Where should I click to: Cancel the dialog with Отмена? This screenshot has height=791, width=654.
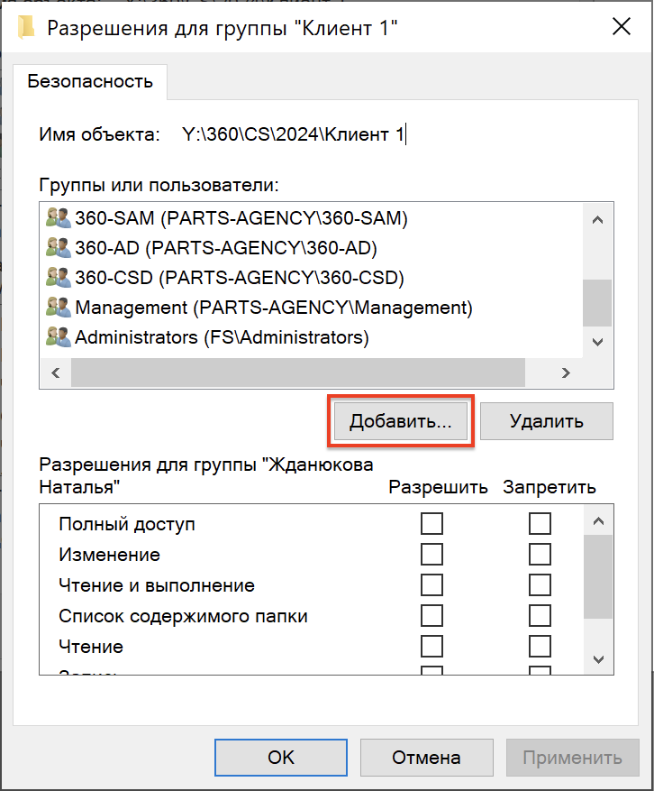coord(426,758)
